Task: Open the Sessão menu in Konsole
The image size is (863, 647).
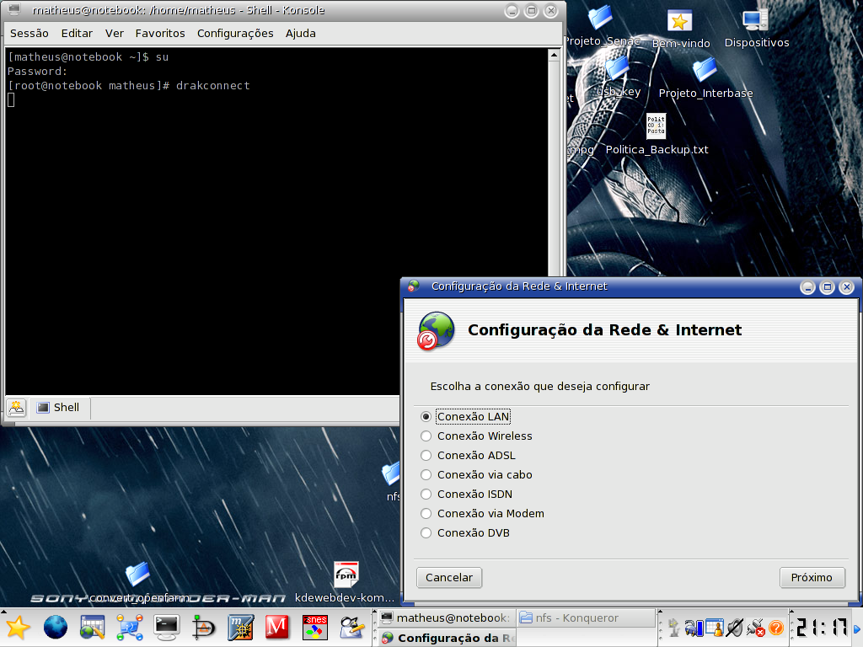Action: click(29, 34)
